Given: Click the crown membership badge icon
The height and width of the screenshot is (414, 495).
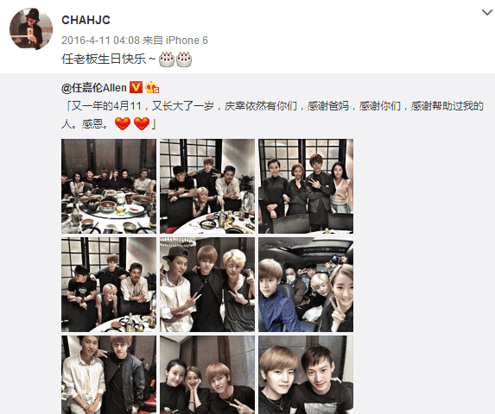Looking at the screenshot, I should (152, 87).
